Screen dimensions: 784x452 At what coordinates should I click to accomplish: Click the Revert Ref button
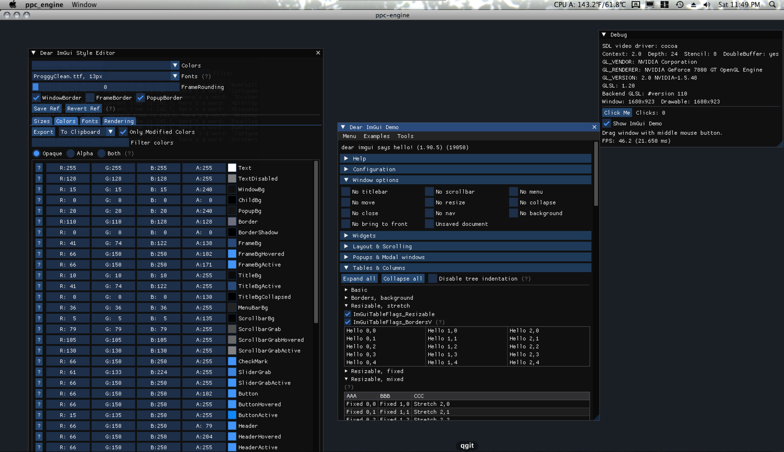pos(84,109)
